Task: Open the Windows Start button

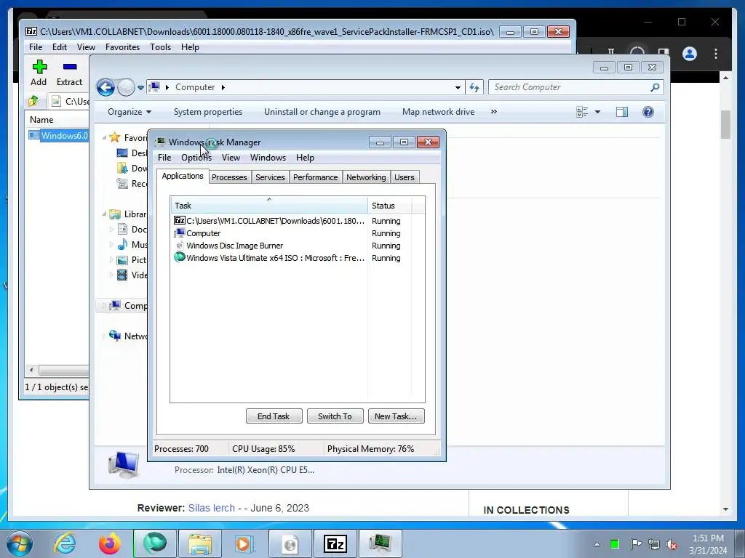Action: coord(20,543)
